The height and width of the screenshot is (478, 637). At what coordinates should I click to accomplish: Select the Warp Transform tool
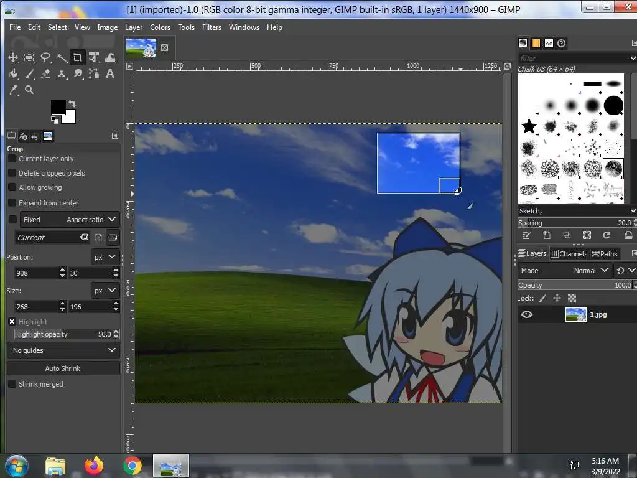(x=110, y=58)
